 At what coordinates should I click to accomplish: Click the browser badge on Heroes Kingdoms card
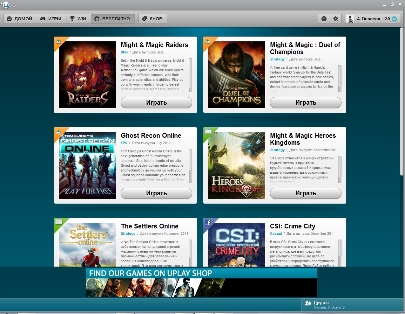(x=208, y=131)
